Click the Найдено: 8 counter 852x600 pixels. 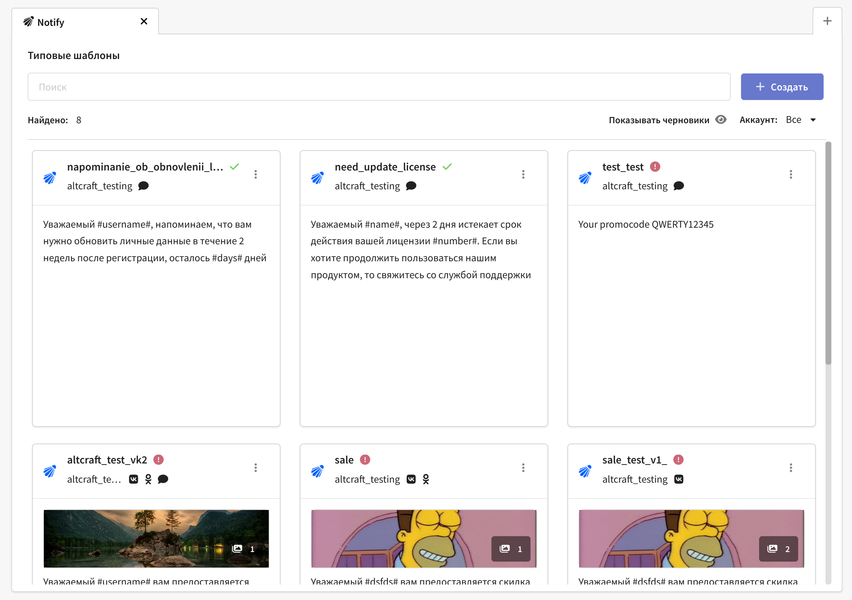tap(55, 120)
